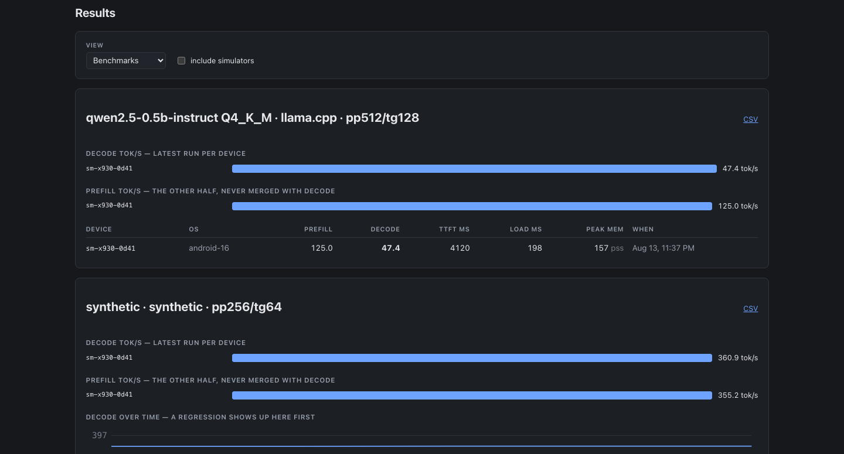The height and width of the screenshot is (454, 844).
Task: Select sm-x930-0d41 device cell in table
Action: coord(111,248)
